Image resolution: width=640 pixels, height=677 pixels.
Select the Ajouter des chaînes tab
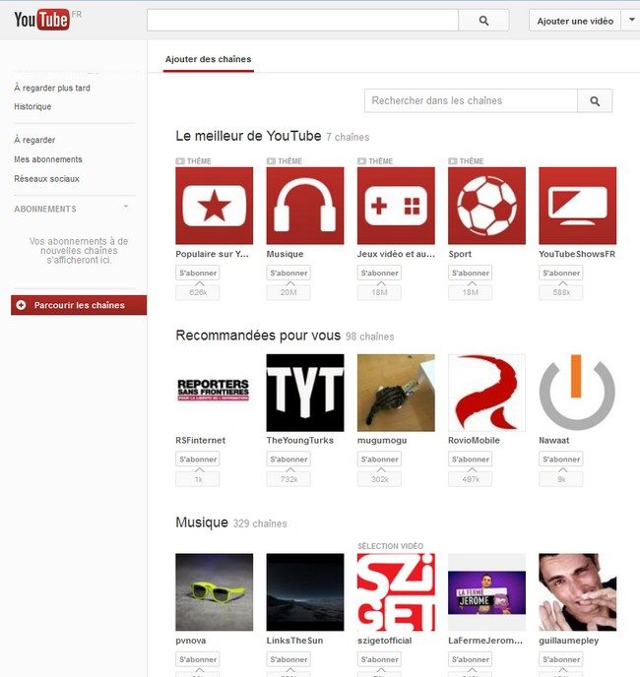click(x=208, y=59)
